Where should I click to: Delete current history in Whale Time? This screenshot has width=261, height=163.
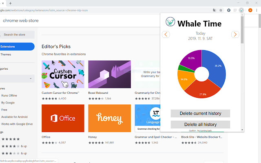[x=200, y=113]
